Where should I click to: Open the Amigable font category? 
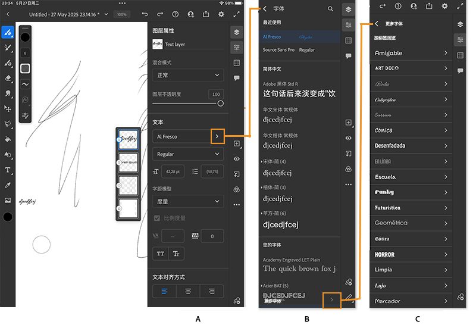tap(411, 53)
